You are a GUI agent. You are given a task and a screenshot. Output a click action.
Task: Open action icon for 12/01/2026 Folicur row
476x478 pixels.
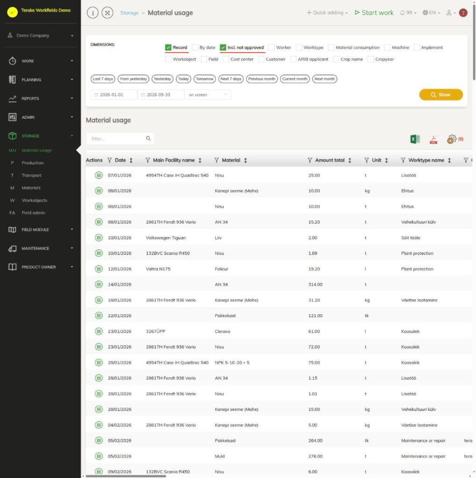(x=99, y=269)
